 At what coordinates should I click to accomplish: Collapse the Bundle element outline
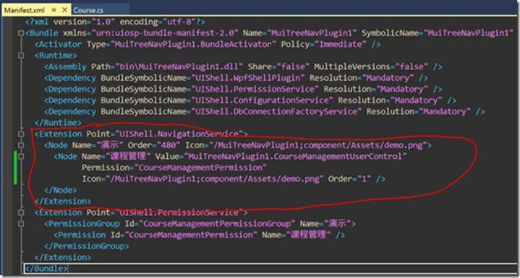point(21,33)
